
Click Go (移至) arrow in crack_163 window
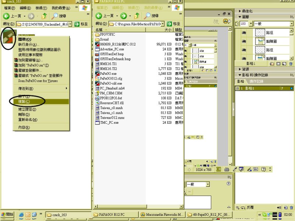click(x=77, y=24)
